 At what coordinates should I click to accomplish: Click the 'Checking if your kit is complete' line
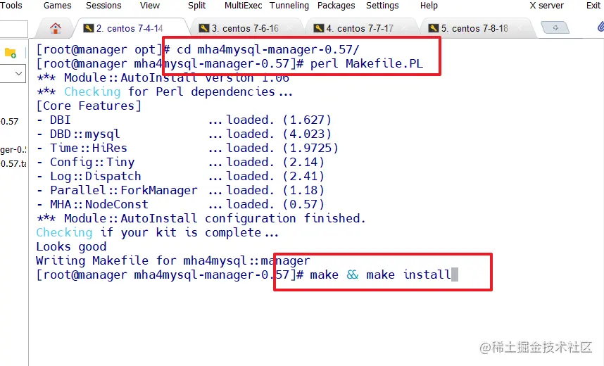coord(157,233)
